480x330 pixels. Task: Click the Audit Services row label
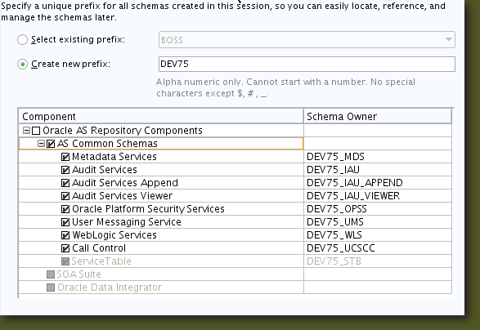[x=105, y=170]
